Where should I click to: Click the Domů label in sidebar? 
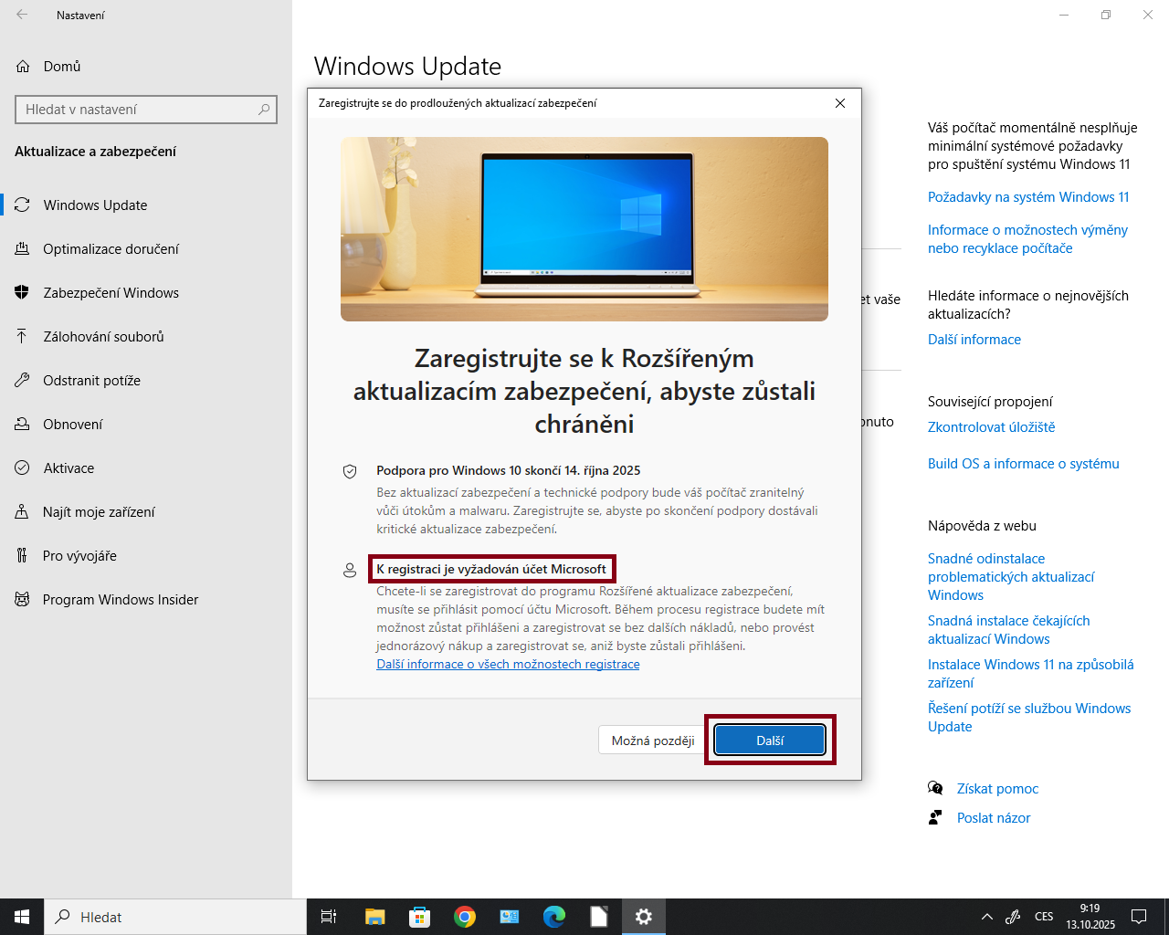(62, 67)
